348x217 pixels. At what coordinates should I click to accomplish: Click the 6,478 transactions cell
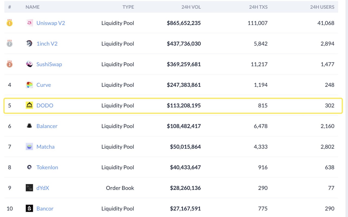[261, 126]
